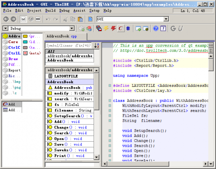Viewport: 216px width, 169px height.
Task: Click the txt view toolbar icon
Action: (23, 19)
